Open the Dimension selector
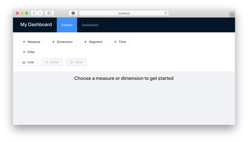Viewport: 248px width, 142px height. [x=62, y=42]
